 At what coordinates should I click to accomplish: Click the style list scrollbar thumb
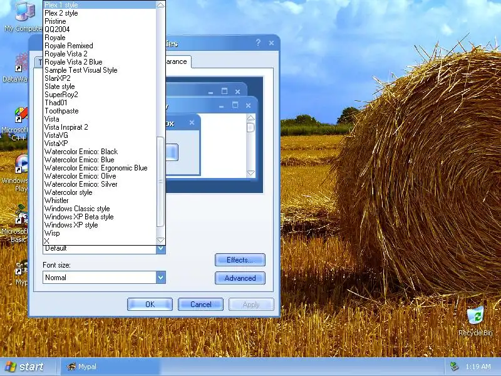(x=160, y=182)
